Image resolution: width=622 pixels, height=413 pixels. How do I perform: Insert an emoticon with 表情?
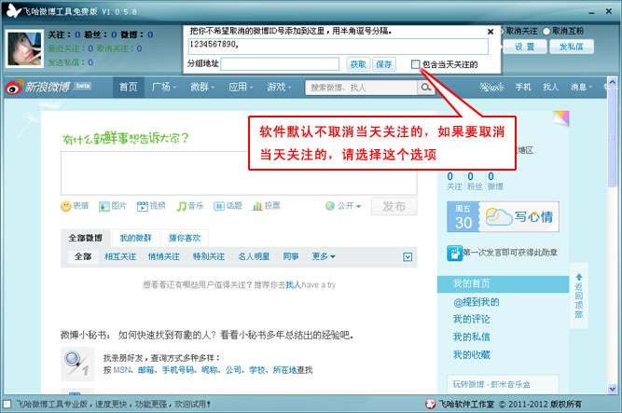tap(75, 206)
